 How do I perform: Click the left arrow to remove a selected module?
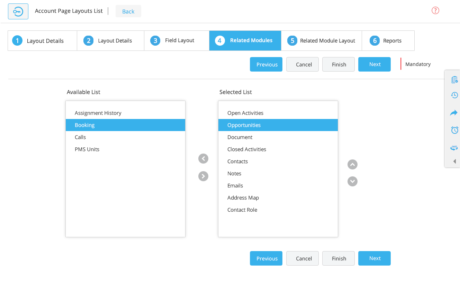[203, 158]
